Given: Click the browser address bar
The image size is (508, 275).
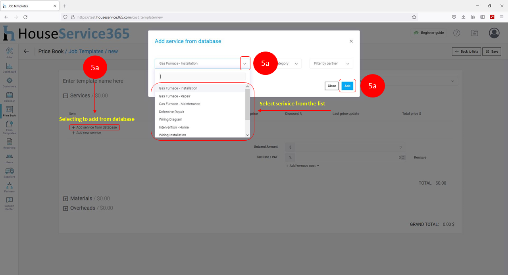Looking at the screenshot, I should pos(239,17).
